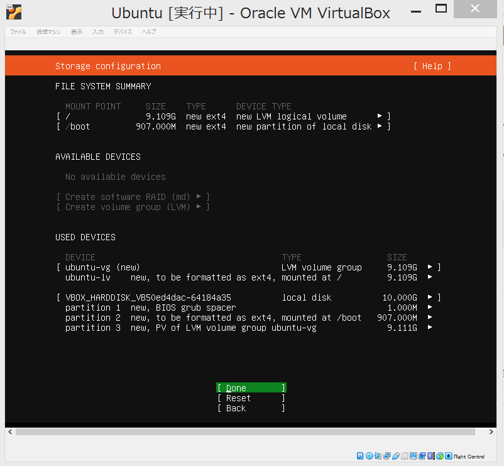
Task: Click the Reset button
Action: (251, 398)
